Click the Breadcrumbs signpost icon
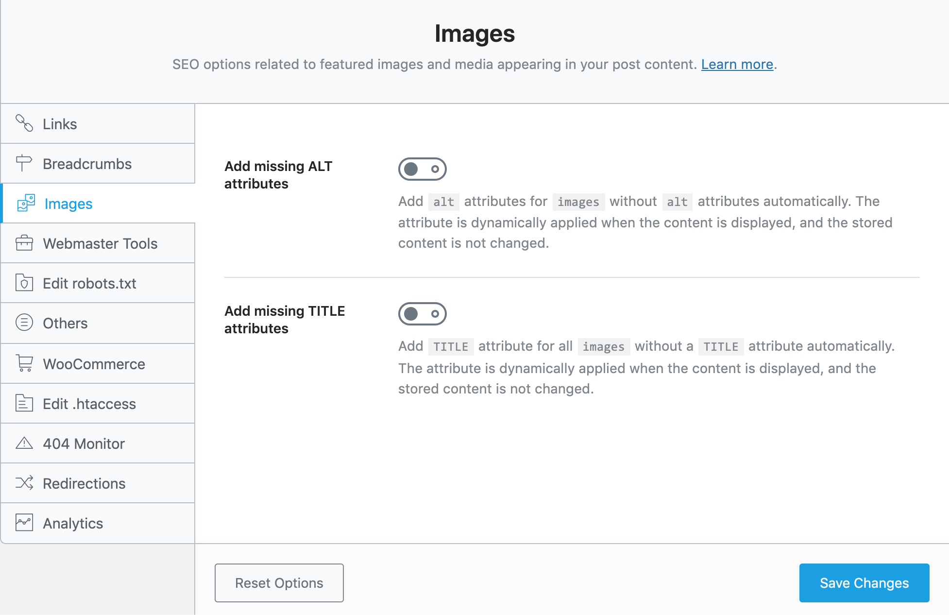Image resolution: width=949 pixels, height=615 pixels. [24, 163]
